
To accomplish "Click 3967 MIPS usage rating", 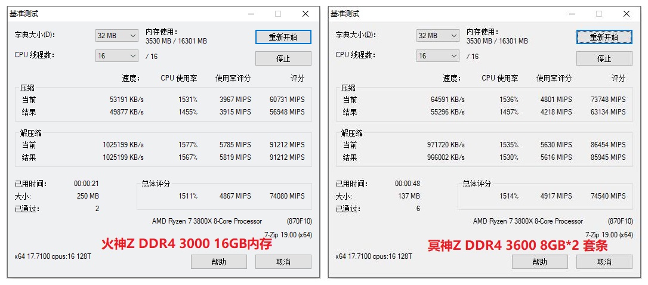I will [235, 100].
